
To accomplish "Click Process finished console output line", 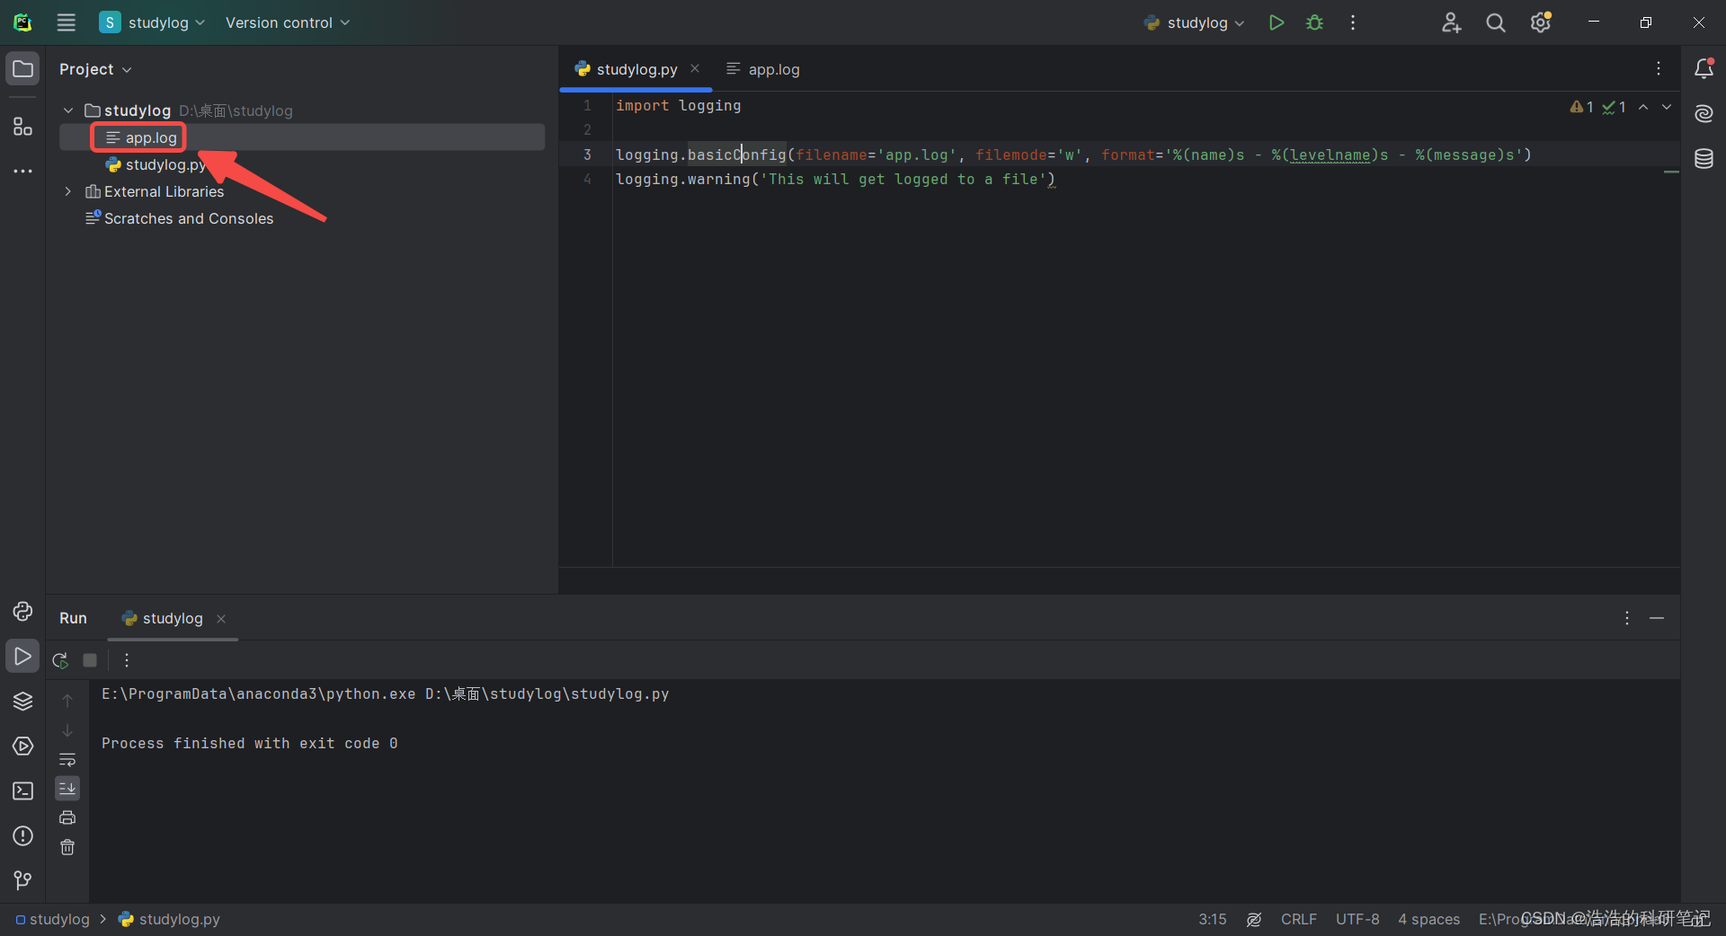I will point(249,743).
